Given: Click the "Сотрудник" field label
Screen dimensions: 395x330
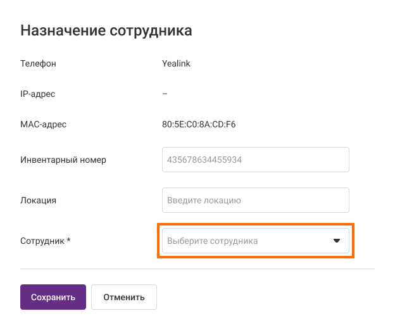Looking at the screenshot, I should [42, 241].
